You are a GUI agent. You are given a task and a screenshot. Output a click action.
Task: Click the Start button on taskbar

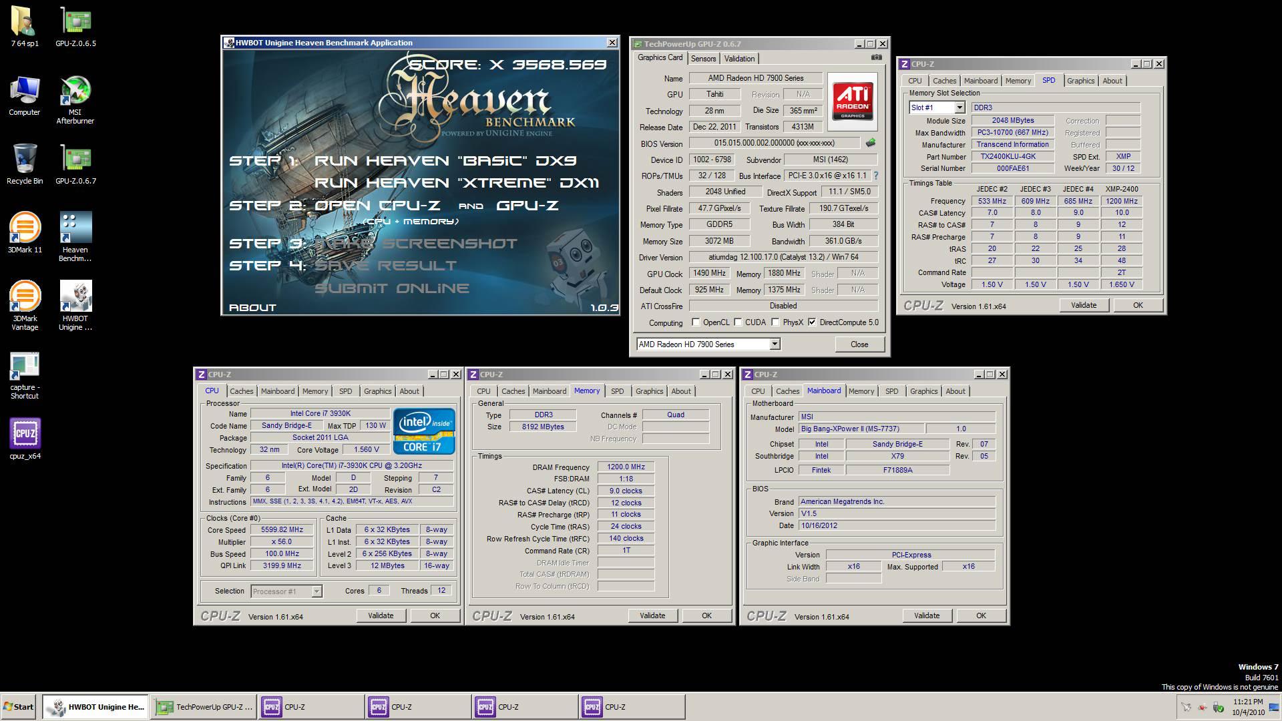pyautogui.click(x=19, y=707)
